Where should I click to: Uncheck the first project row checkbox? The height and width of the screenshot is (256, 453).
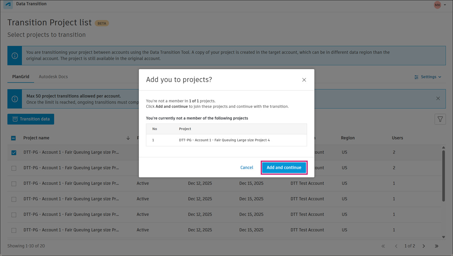click(14, 153)
